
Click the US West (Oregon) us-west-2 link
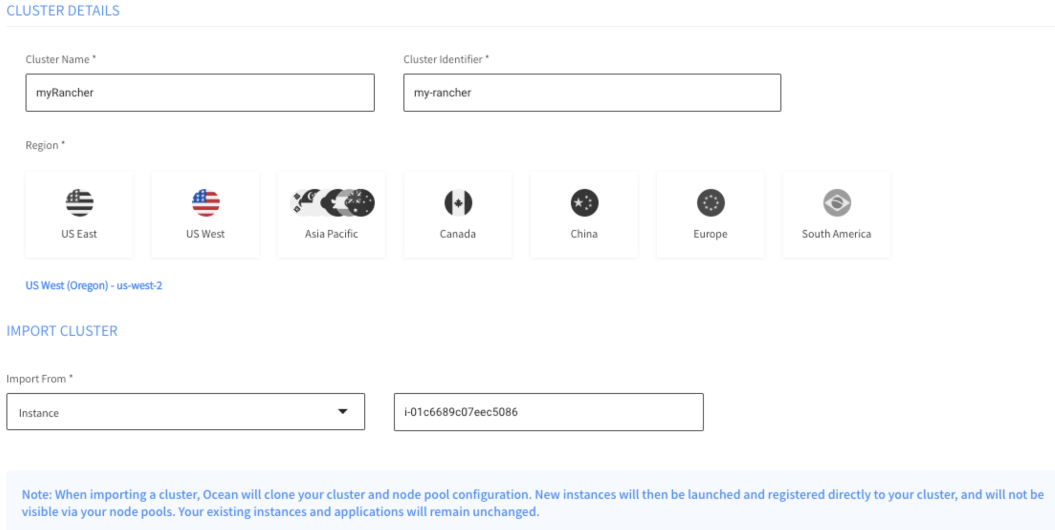(94, 285)
